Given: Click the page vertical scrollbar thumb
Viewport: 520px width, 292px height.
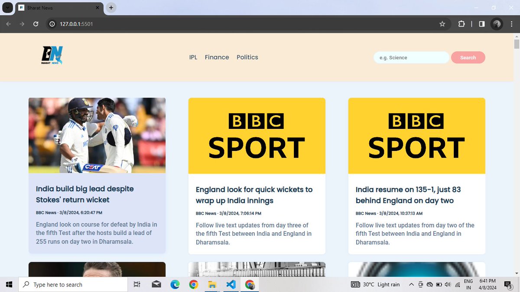Looking at the screenshot, I should pos(517,44).
